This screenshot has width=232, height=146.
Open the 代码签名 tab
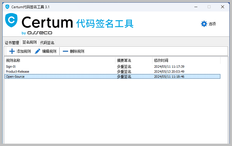click(47, 43)
